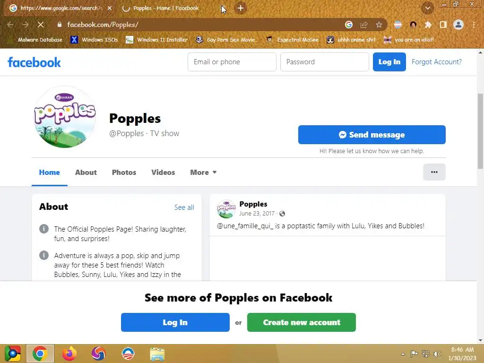Open the swirl browser taskbar icon
The height and width of the screenshot is (363, 484).
pos(98,354)
